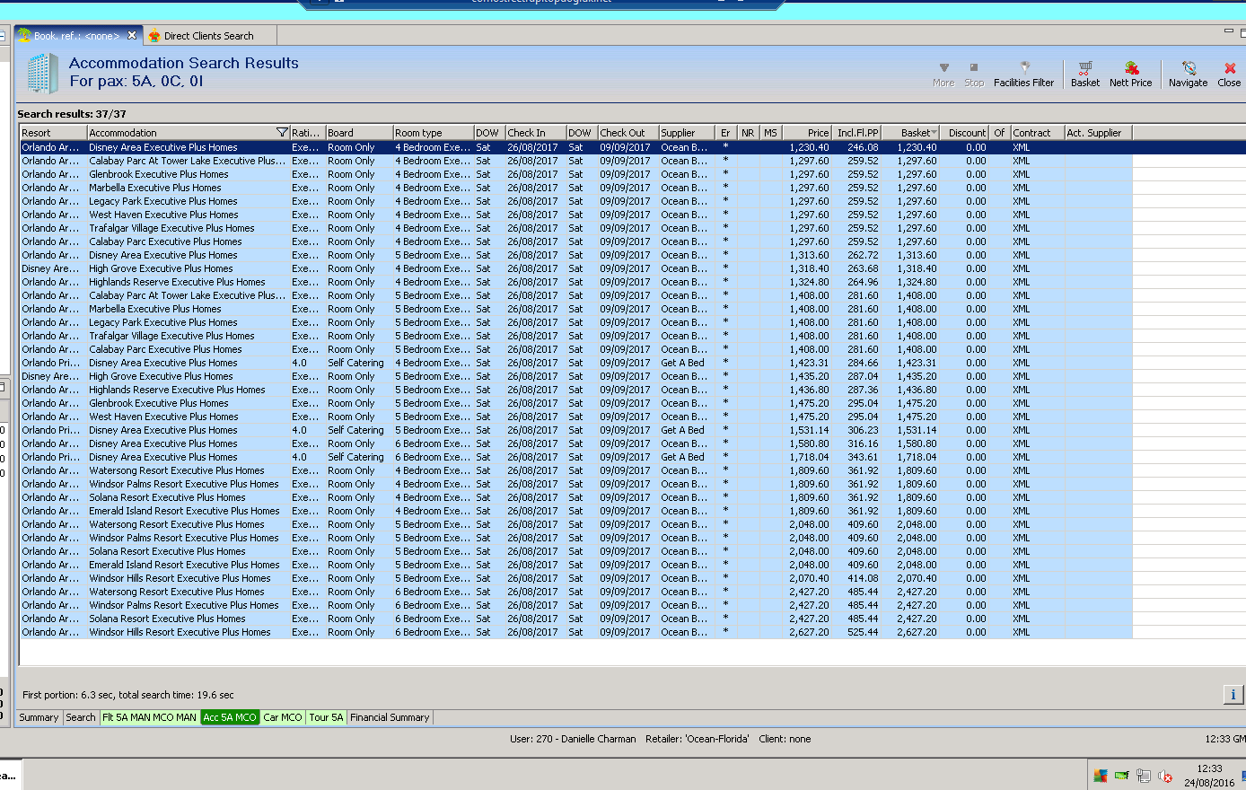Screen dimensions: 1246x790
Task: Sort by the Price column header
Action: [x=807, y=133]
